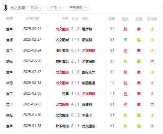Viewport: 163px width, 134px height.
Task: Click the 0:2 score versus 本菲卡
Action: point(75,115)
